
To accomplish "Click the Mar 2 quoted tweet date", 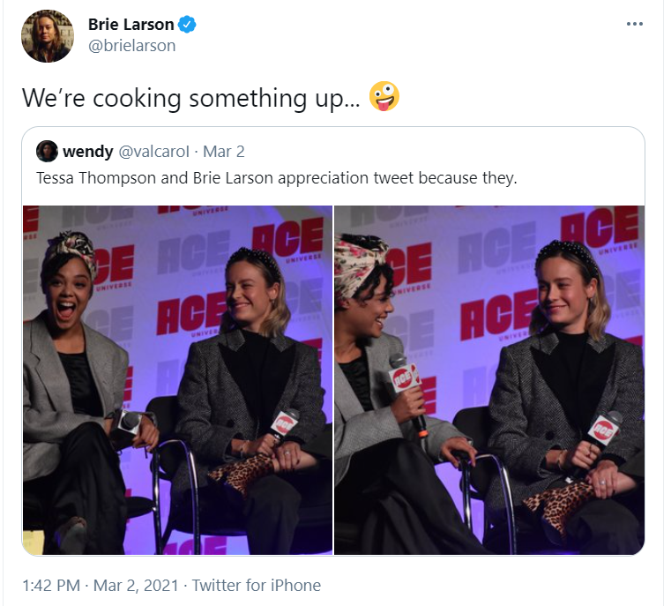I will 223,152.
